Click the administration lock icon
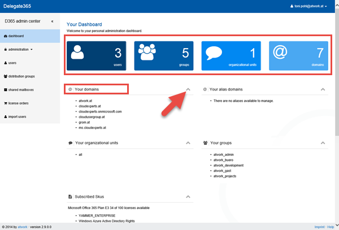 [6, 49]
